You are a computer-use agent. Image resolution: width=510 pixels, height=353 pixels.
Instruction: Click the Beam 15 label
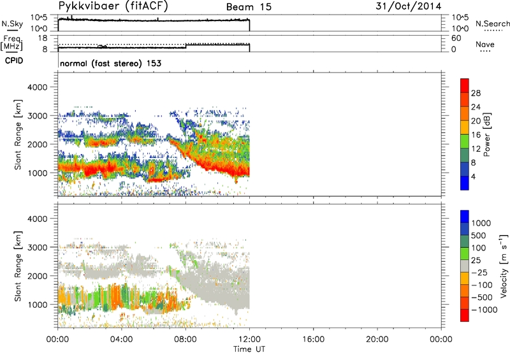tap(249, 7)
